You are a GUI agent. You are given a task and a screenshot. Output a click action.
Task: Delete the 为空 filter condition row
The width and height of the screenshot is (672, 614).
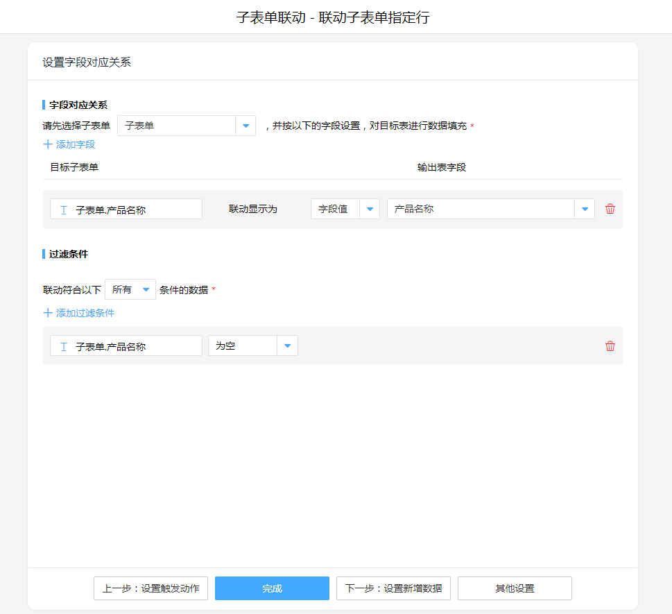coord(610,346)
